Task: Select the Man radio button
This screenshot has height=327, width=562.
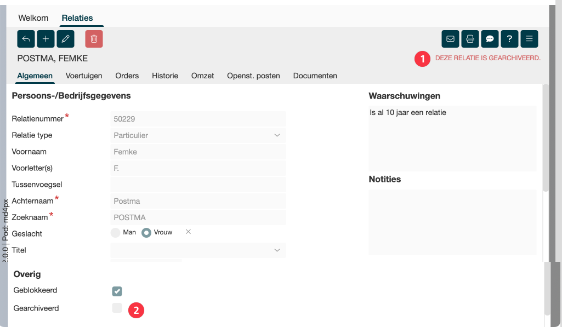Action: click(116, 233)
